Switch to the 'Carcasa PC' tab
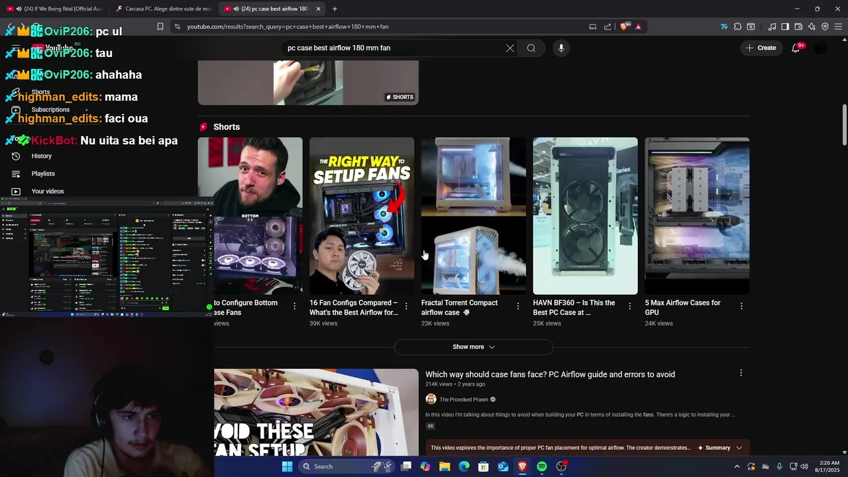848x477 pixels. pyautogui.click(x=163, y=9)
